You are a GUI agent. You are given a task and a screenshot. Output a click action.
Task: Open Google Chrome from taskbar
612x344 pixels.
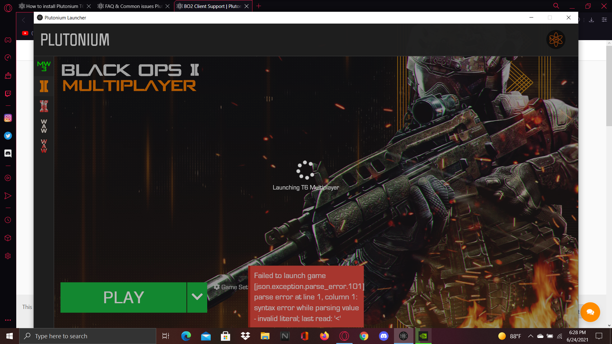(x=364, y=336)
